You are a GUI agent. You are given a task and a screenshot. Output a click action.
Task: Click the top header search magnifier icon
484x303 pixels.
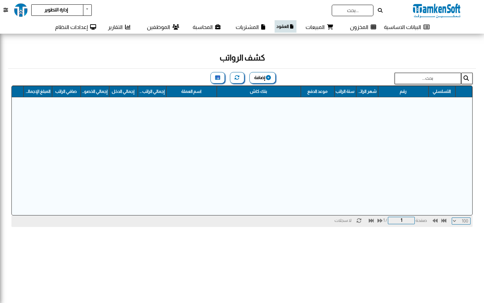[x=380, y=10]
